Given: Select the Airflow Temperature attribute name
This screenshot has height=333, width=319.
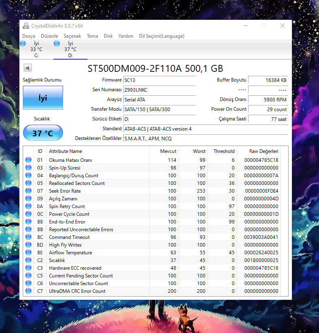Looking at the screenshot, I should tap(71, 253).
